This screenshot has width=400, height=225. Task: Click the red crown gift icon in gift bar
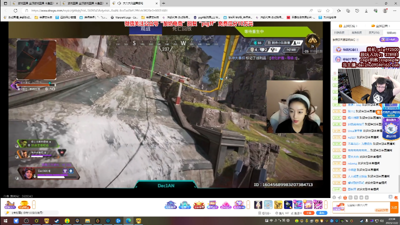(x=198, y=204)
